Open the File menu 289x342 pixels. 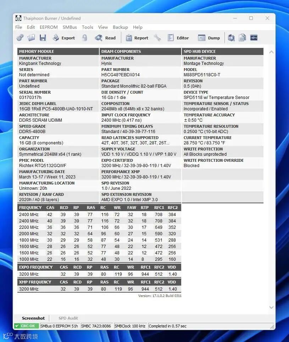click(18, 27)
